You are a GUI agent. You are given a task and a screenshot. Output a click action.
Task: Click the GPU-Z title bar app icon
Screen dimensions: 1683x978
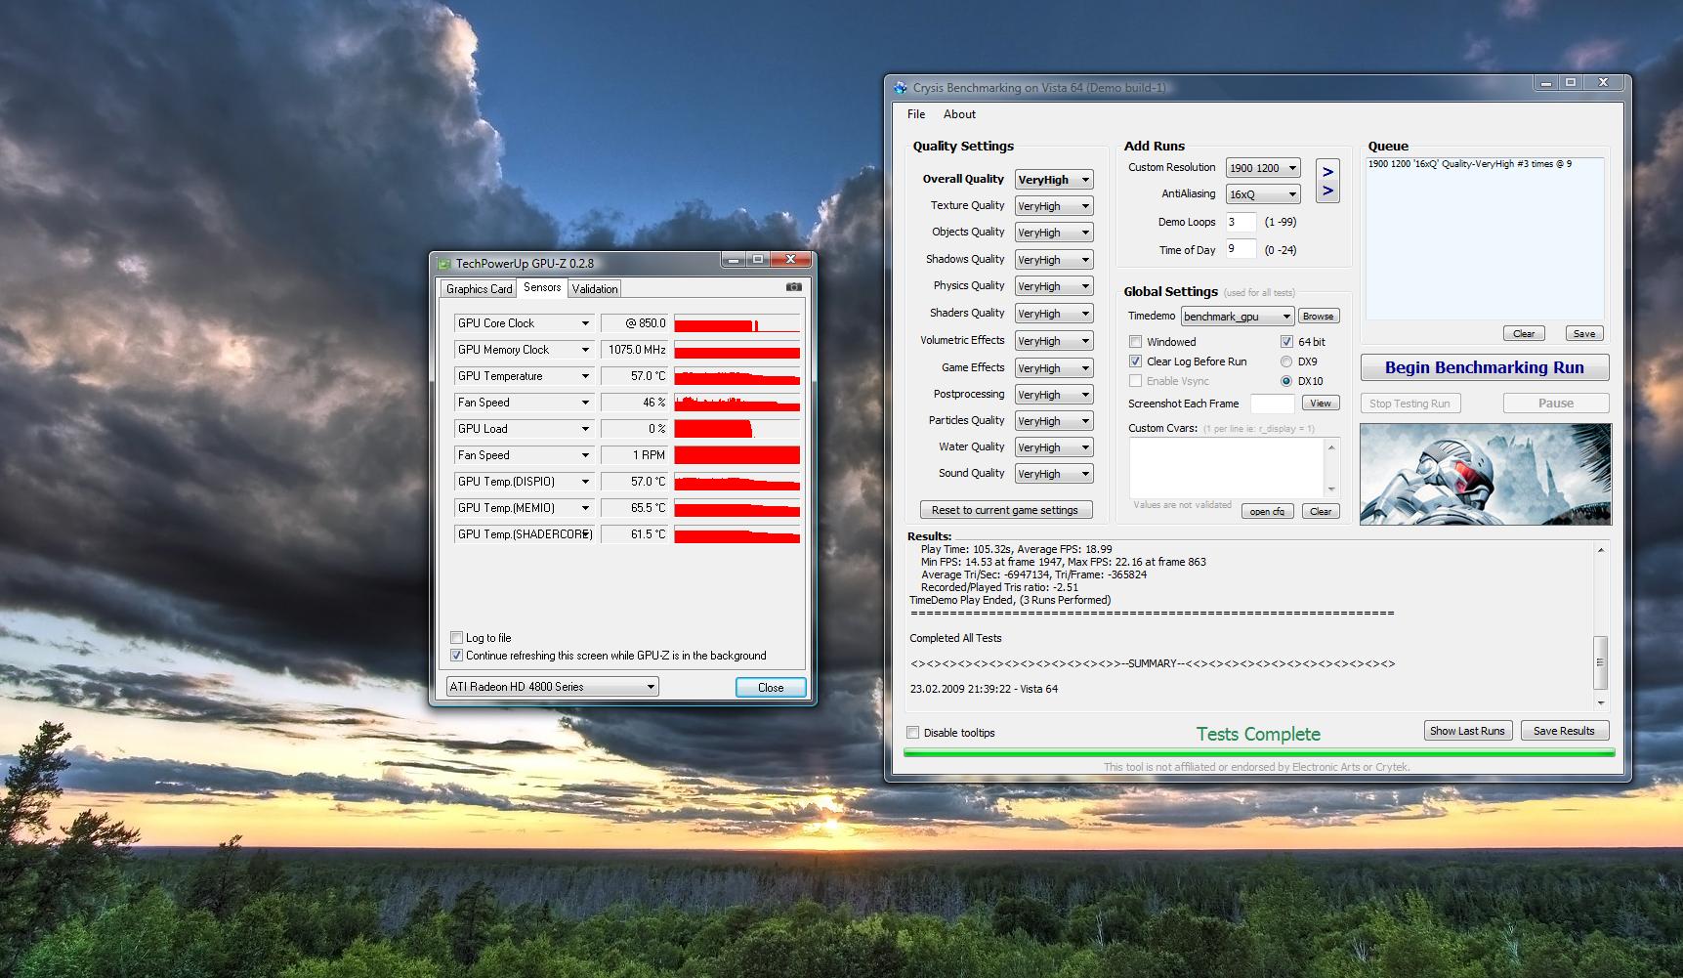tap(444, 263)
